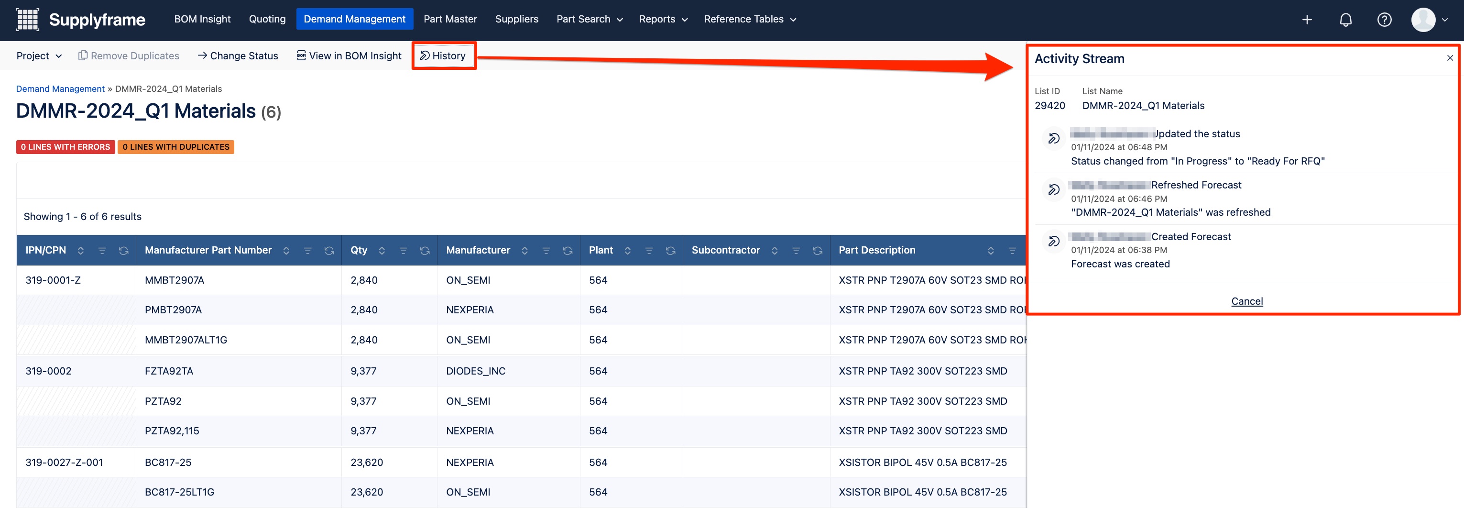1464x508 pixels.
Task: Filter the Qty column
Action: click(403, 251)
